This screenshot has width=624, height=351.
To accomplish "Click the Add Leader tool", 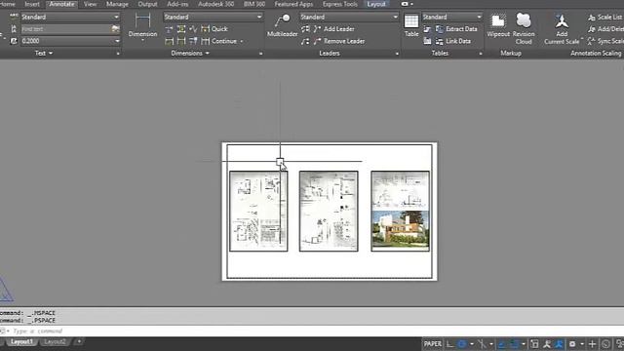I will coord(333,29).
